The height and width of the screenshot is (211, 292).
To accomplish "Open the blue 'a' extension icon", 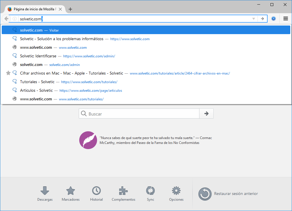I will click(274, 19).
